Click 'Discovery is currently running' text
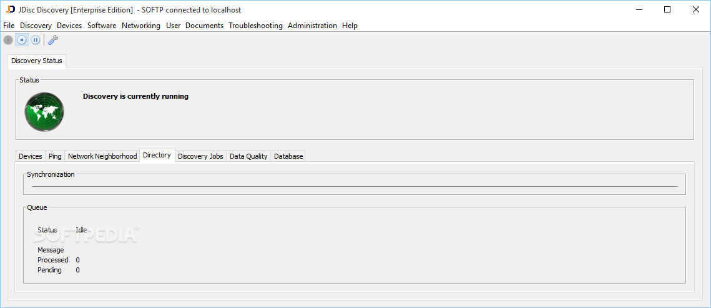The height and width of the screenshot is (308, 711). pyautogui.click(x=135, y=96)
